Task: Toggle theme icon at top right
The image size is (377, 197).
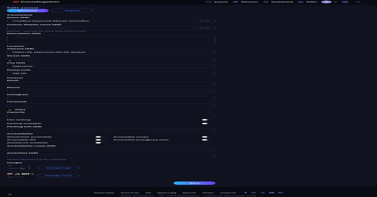Action: (x=358, y=2)
